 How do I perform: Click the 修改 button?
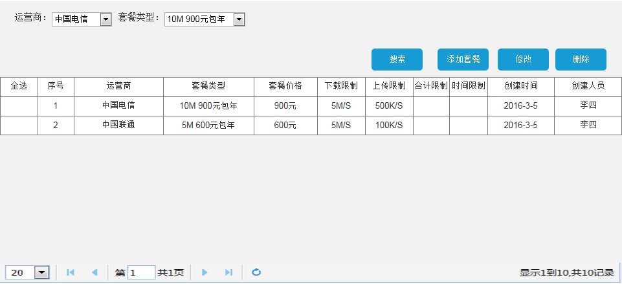523,60
